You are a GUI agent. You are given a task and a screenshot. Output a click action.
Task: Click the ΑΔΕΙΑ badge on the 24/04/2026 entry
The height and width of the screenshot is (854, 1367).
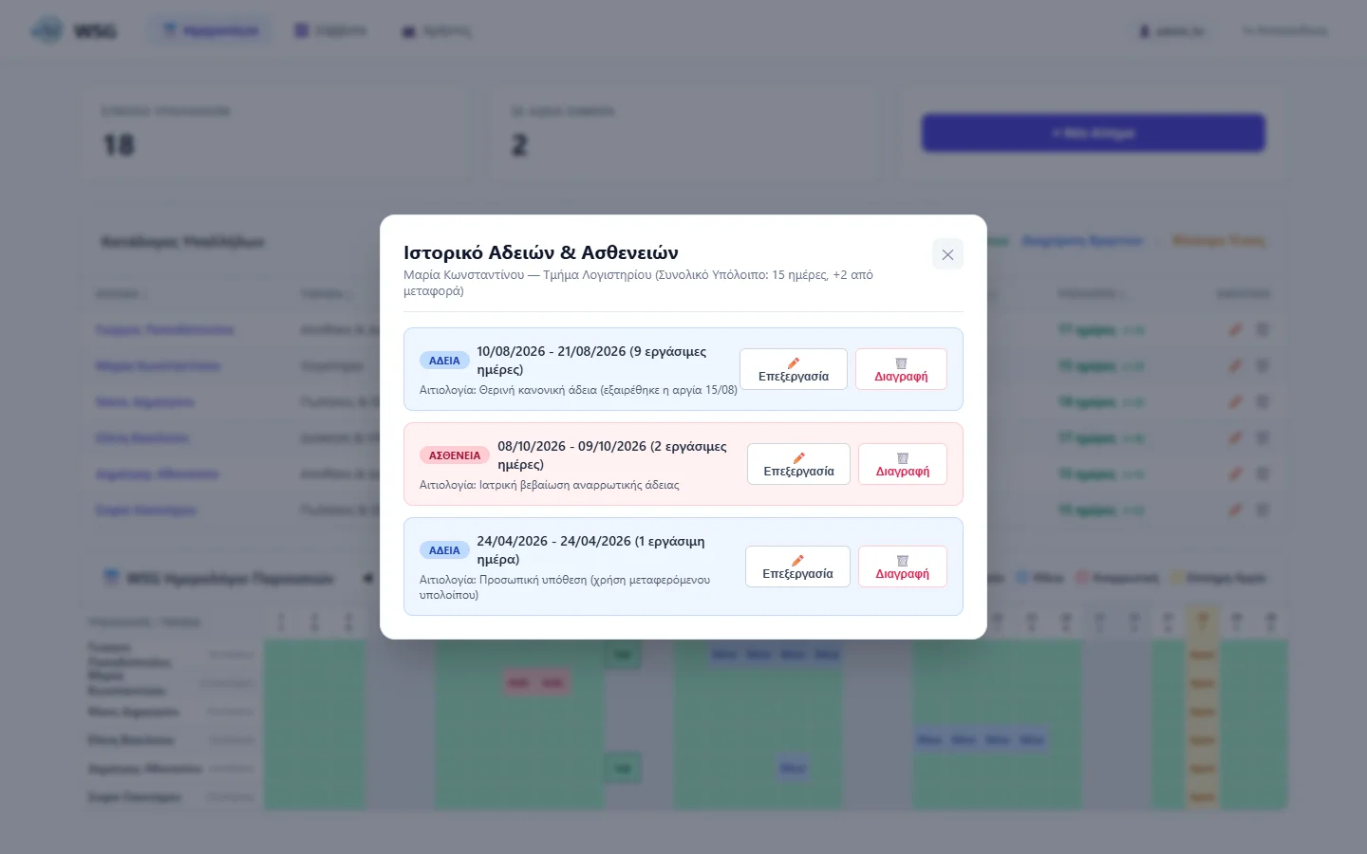point(444,550)
